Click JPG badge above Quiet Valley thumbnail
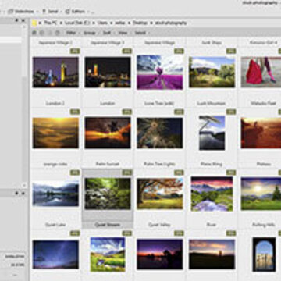This screenshot has height=281, width=281. point(179,173)
